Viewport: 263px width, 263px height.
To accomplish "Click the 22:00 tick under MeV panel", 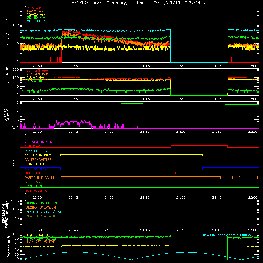I will click(x=252, y=99).
